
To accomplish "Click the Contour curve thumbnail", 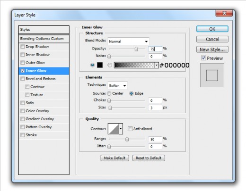I will pyautogui.click(x=114, y=129).
